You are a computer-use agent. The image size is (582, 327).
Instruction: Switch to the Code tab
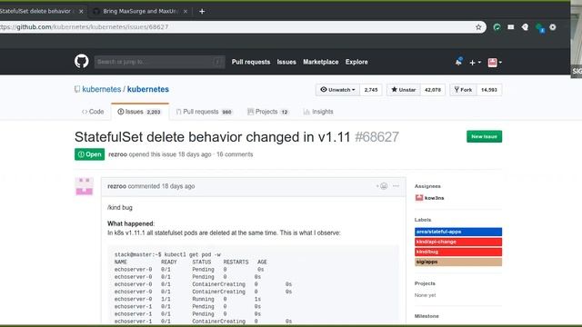pyautogui.click(x=93, y=112)
